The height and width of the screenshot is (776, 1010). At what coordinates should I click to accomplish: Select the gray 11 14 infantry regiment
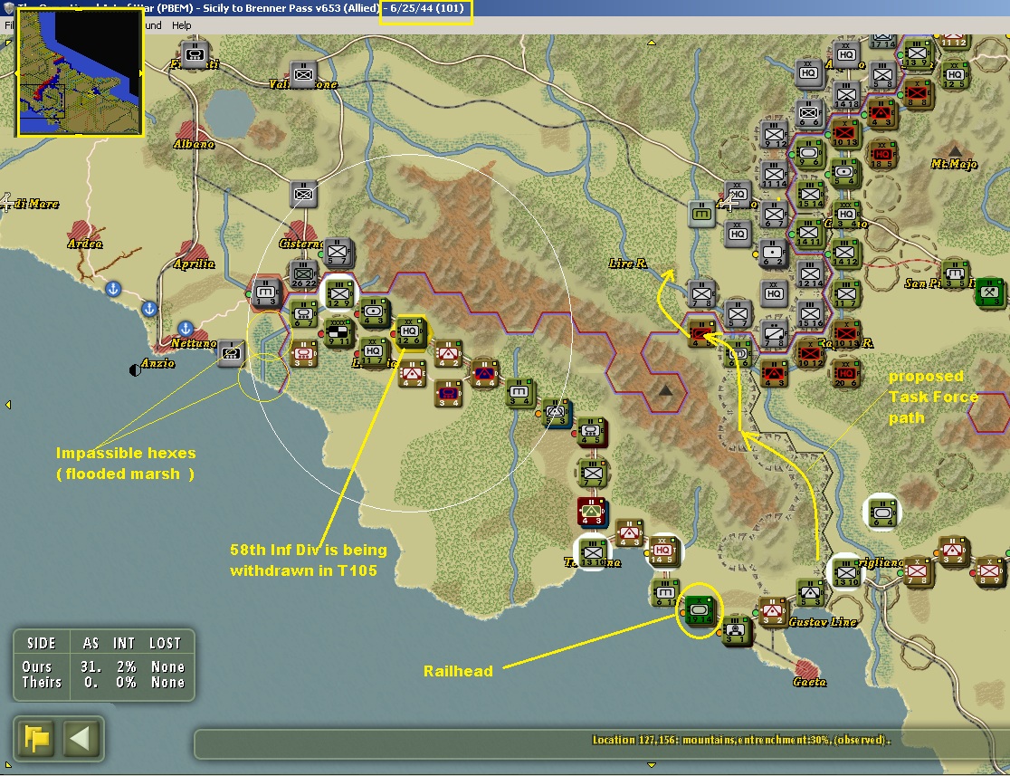(x=774, y=176)
